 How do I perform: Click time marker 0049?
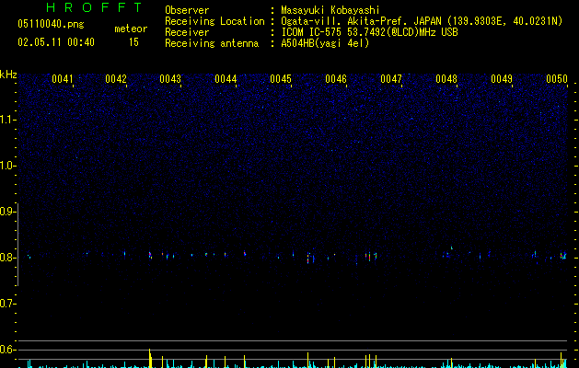click(x=502, y=79)
